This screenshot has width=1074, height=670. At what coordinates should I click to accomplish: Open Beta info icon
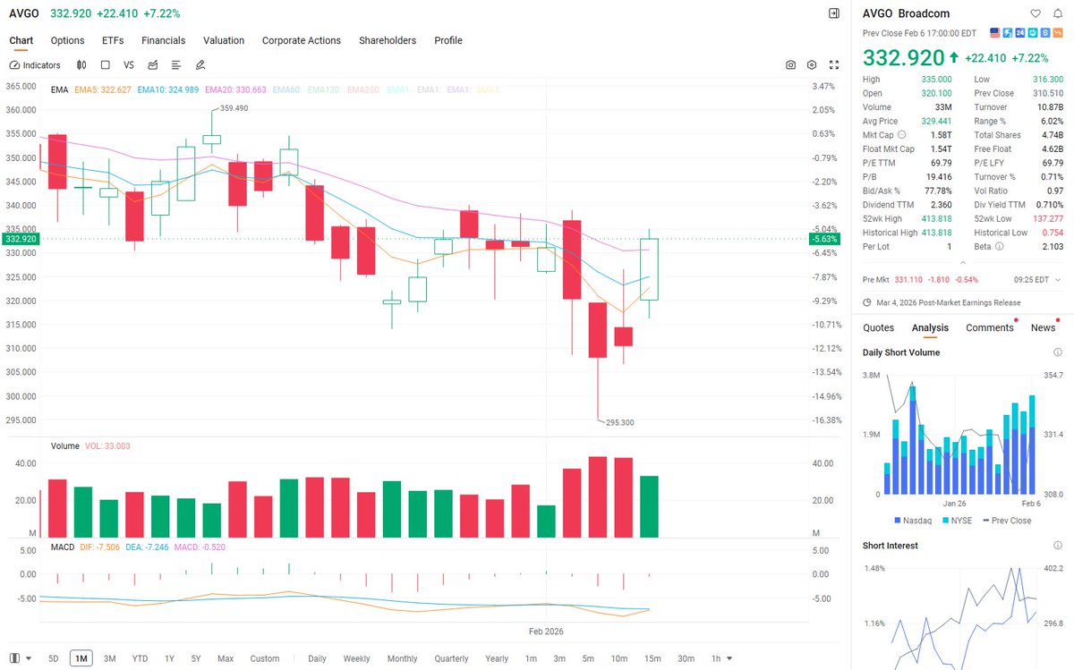(1000, 246)
